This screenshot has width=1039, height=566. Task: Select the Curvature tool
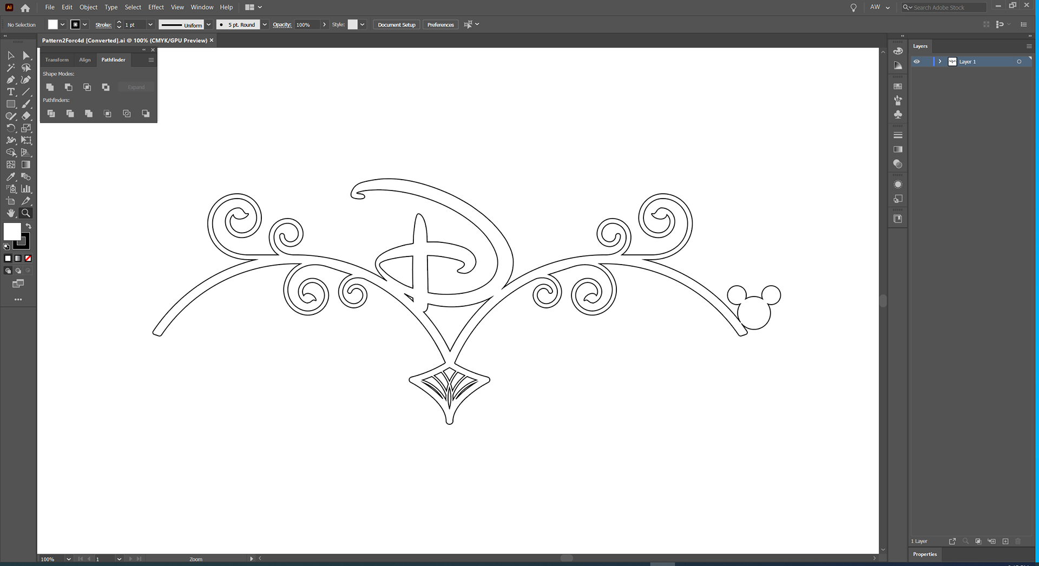point(26,80)
